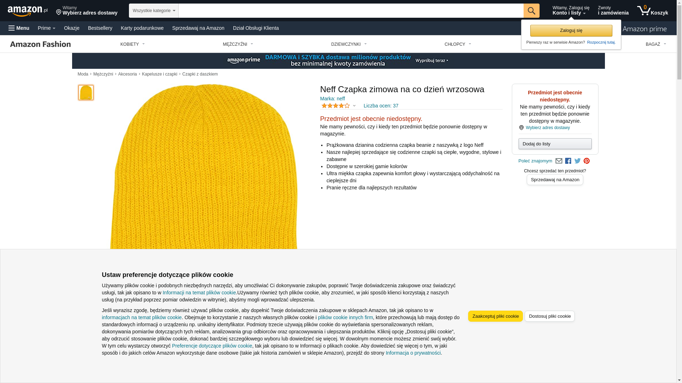Expand the DZIEWCZYNKI fashion menu
The width and height of the screenshot is (682, 383).
pyautogui.click(x=348, y=44)
